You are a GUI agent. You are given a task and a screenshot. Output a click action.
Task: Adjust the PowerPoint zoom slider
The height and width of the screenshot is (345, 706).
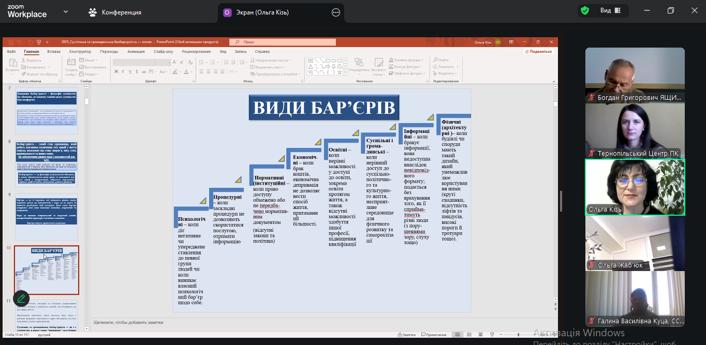(518, 335)
